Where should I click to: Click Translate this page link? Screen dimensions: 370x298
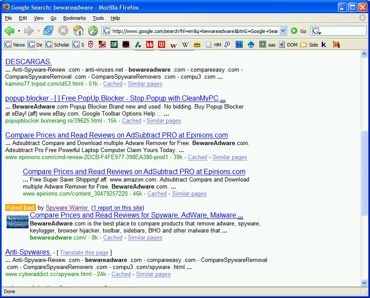[x=84, y=252]
